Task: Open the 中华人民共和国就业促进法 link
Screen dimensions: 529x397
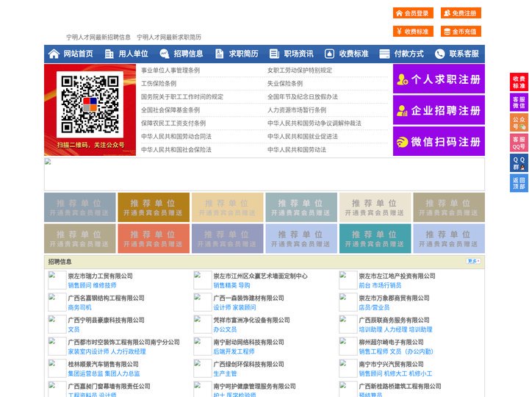Action: [x=303, y=136]
